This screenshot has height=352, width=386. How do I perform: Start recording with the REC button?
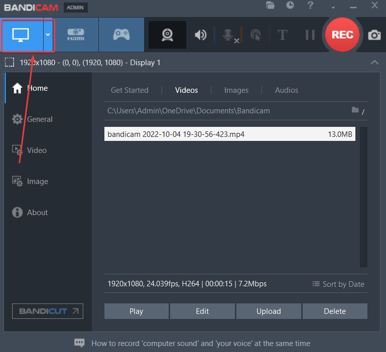342,35
